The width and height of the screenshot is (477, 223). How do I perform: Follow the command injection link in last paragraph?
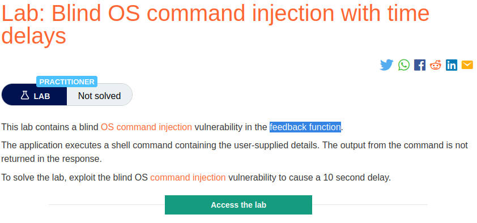[x=188, y=177]
